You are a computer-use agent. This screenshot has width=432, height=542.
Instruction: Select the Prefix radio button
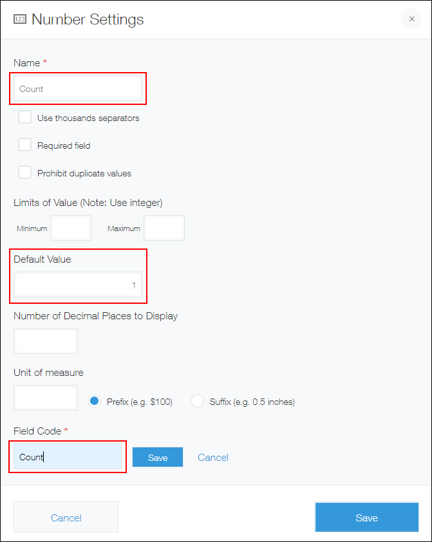pos(95,400)
